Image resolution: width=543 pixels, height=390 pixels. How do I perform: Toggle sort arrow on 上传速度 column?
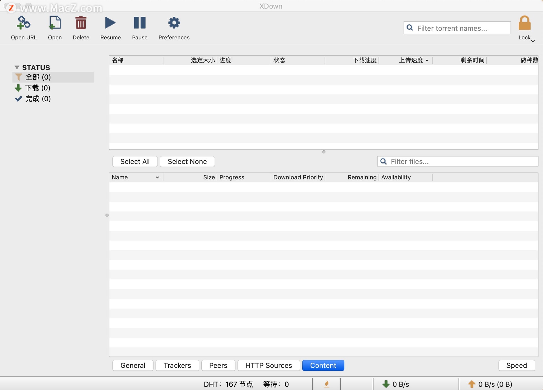pyautogui.click(x=427, y=61)
